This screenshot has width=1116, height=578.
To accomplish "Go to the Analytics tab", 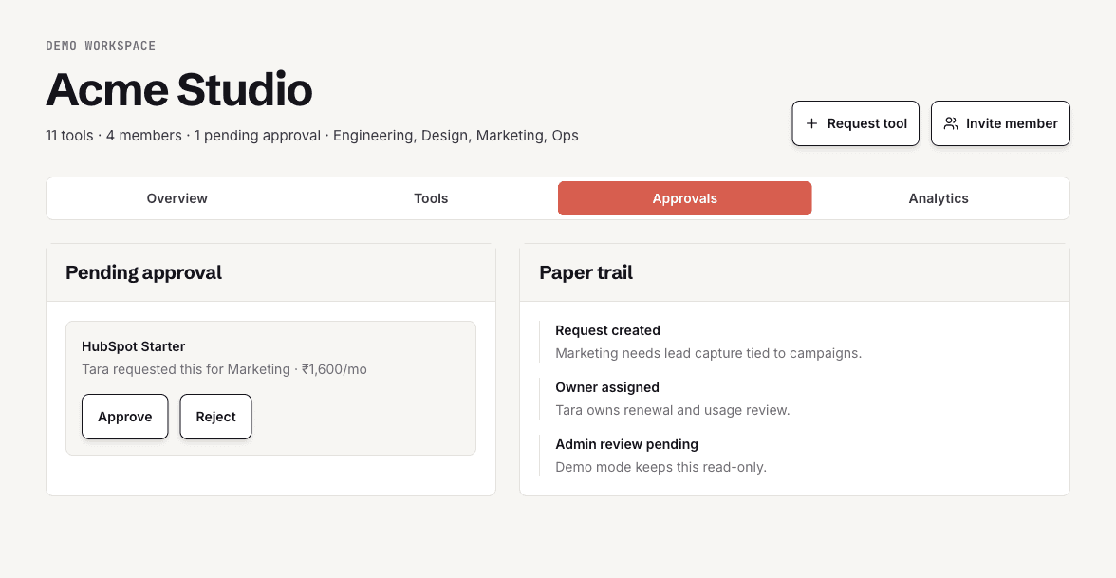I will click(x=939, y=198).
